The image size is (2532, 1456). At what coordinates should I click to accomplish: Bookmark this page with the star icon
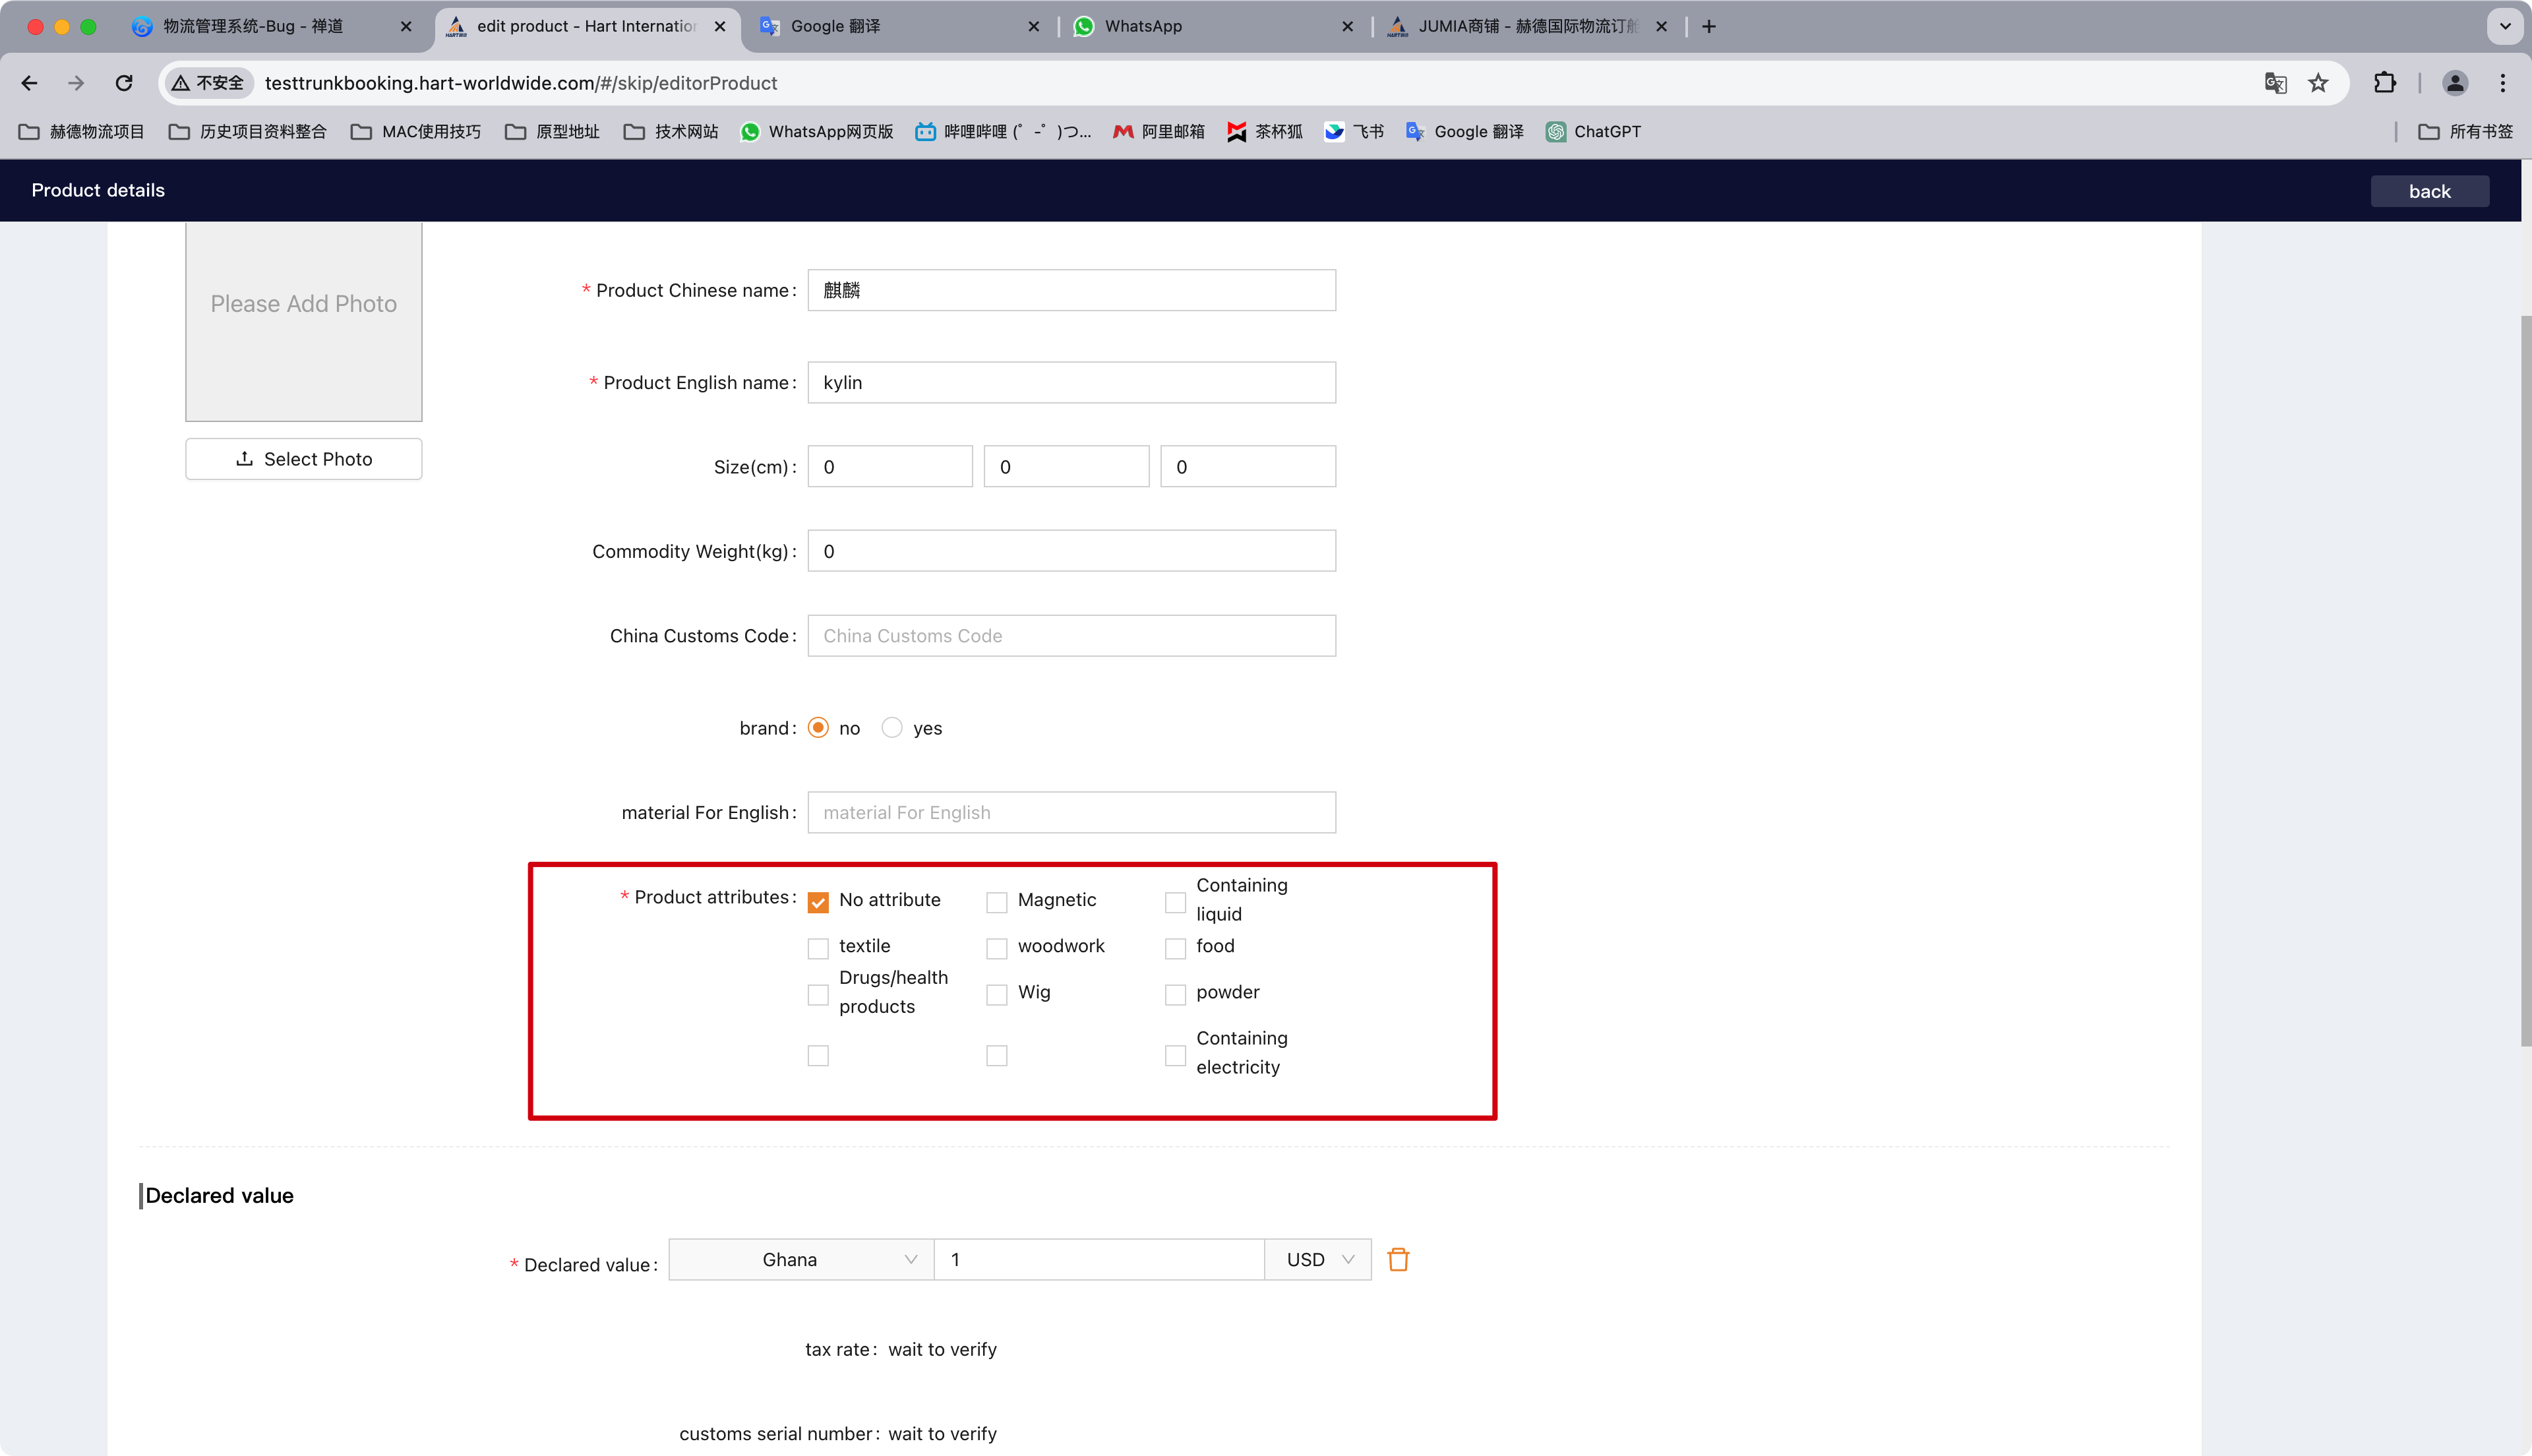point(2318,83)
